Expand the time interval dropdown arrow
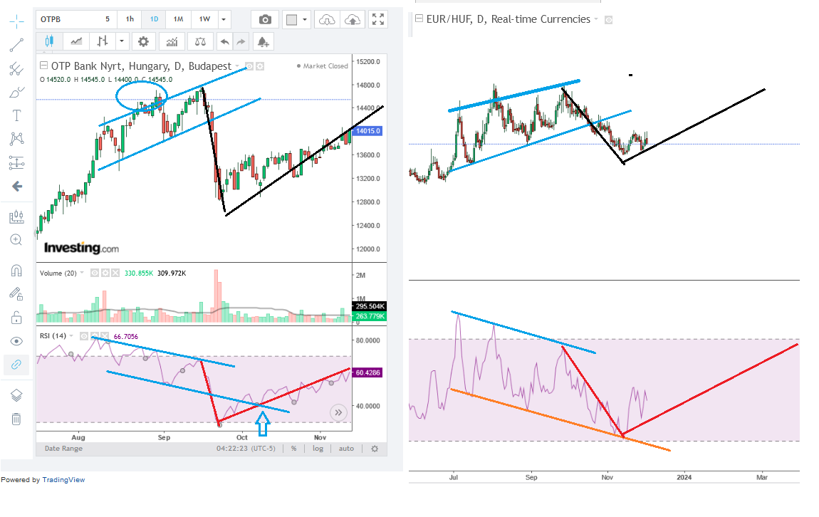This screenshot has width=819, height=517. coord(224,20)
